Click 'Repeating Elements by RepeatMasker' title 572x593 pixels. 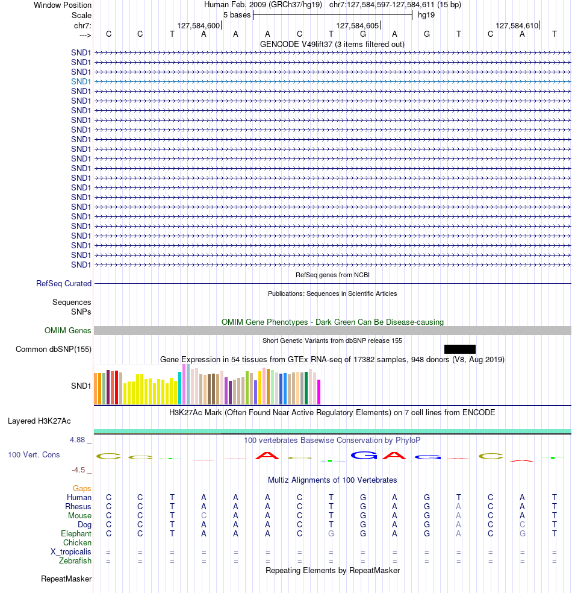(332, 570)
